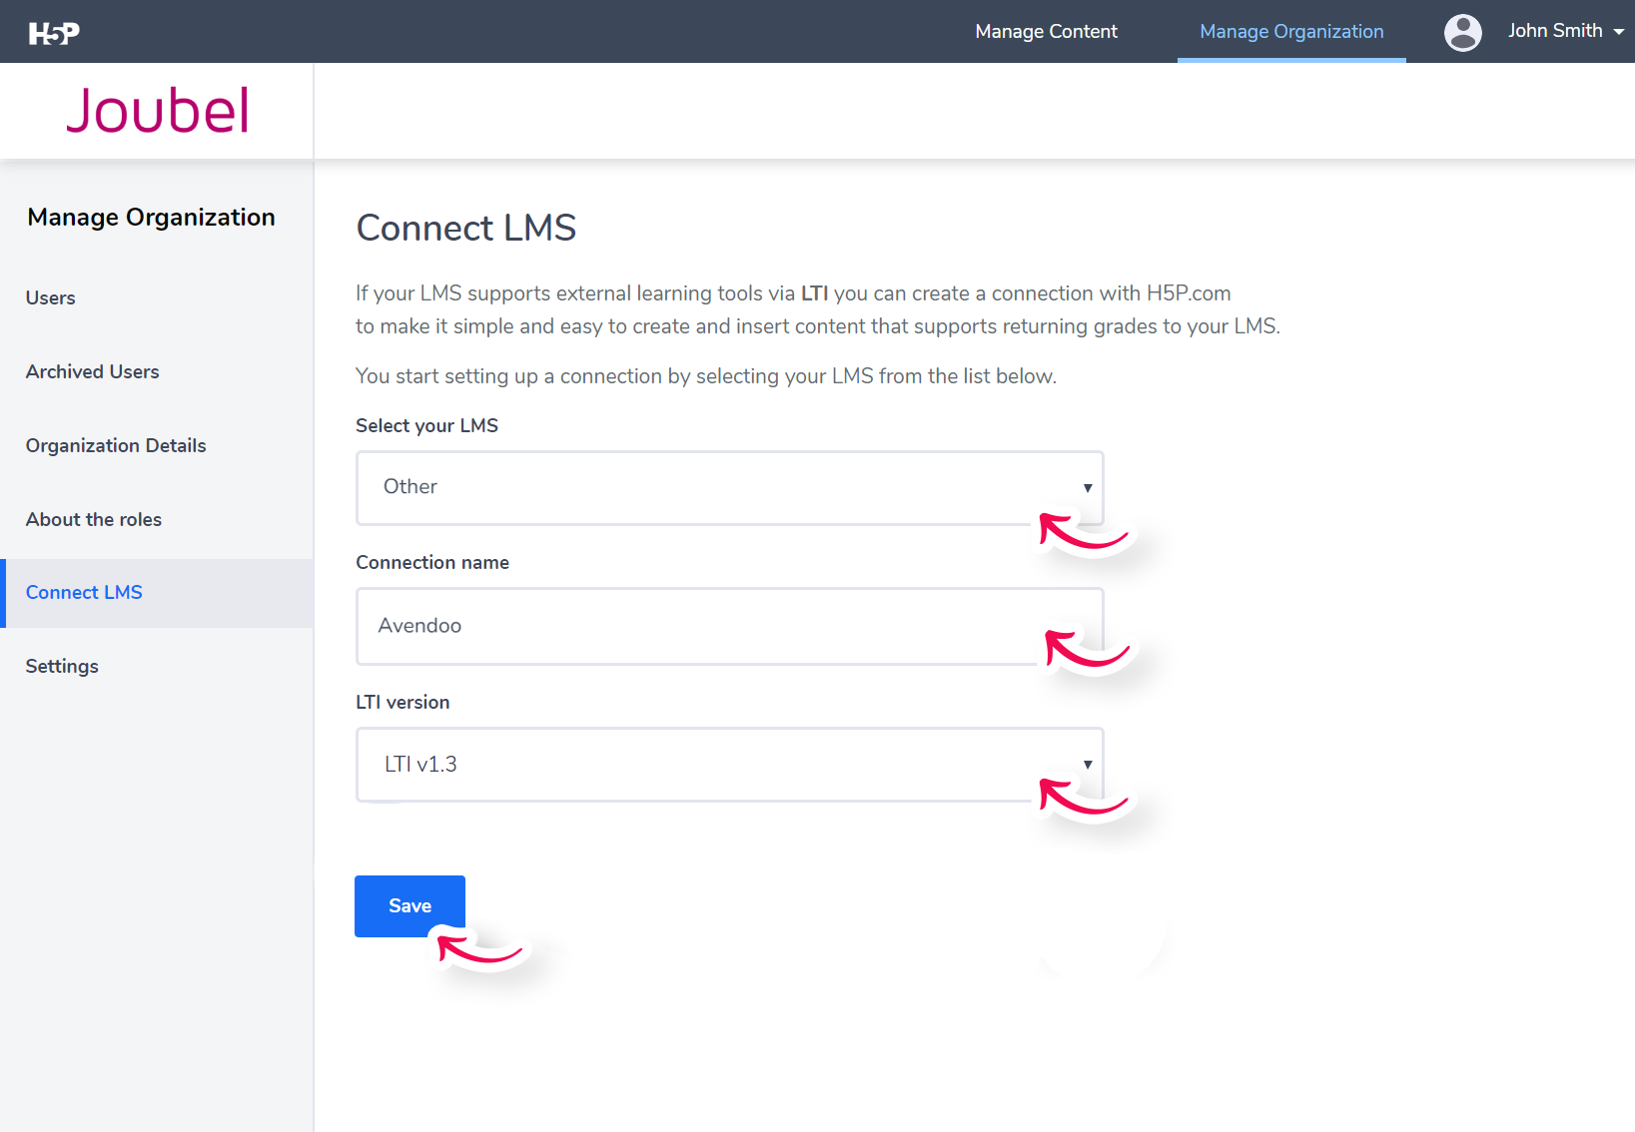Click the 'Connection name' label
Image resolution: width=1635 pixels, height=1132 pixels.
coord(432,563)
